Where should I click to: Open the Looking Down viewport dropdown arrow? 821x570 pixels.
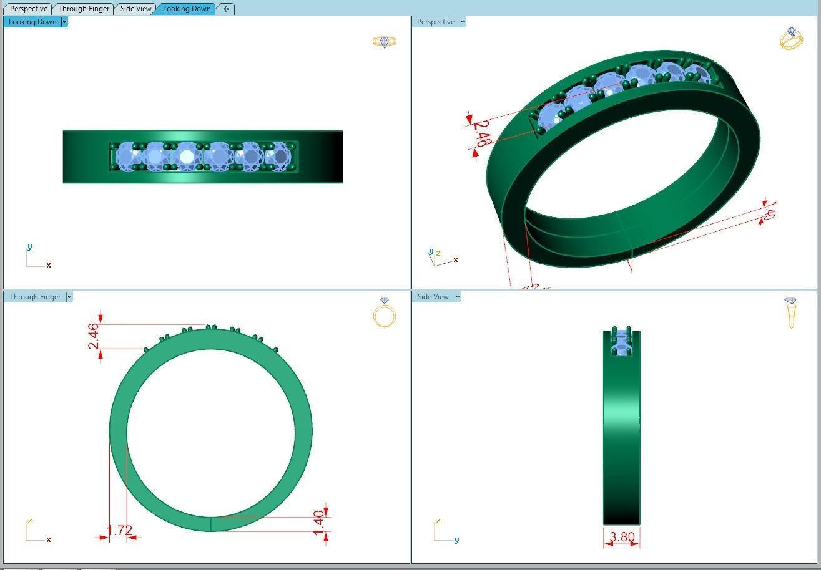pyautogui.click(x=64, y=22)
